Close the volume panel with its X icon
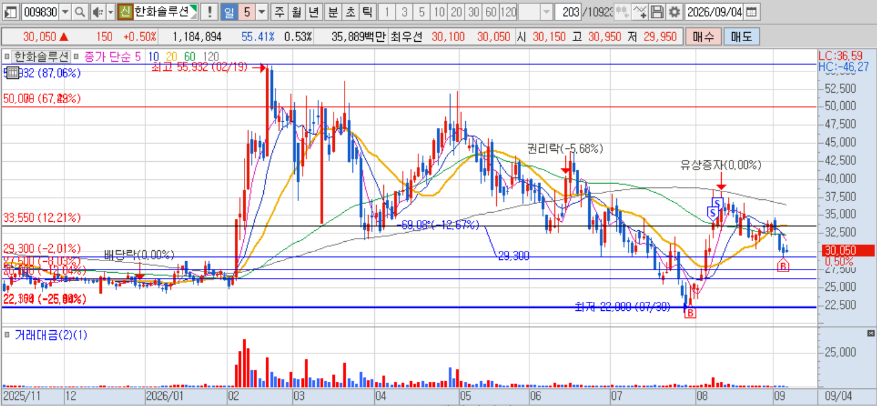This screenshot has width=877, height=406. (x=872, y=333)
